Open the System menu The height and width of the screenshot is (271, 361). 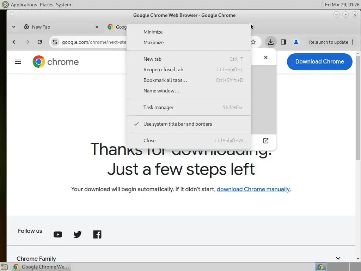click(x=63, y=5)
